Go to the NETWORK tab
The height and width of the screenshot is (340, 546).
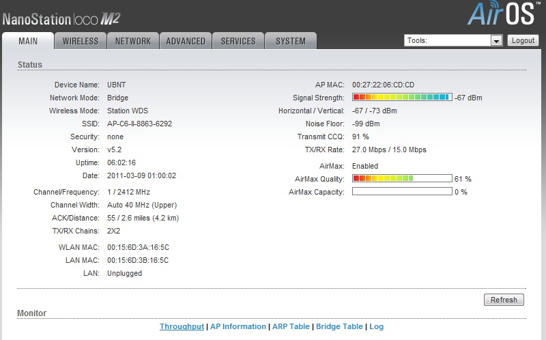click(133, 41)
